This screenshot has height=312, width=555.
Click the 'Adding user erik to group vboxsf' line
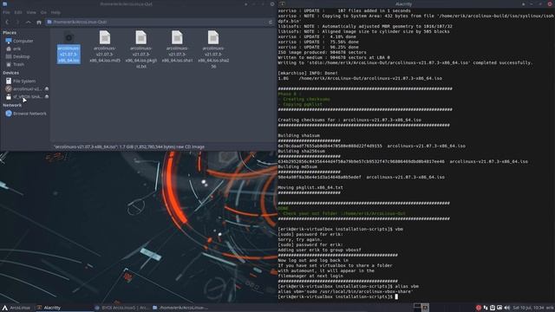click(x=319, y=250)
